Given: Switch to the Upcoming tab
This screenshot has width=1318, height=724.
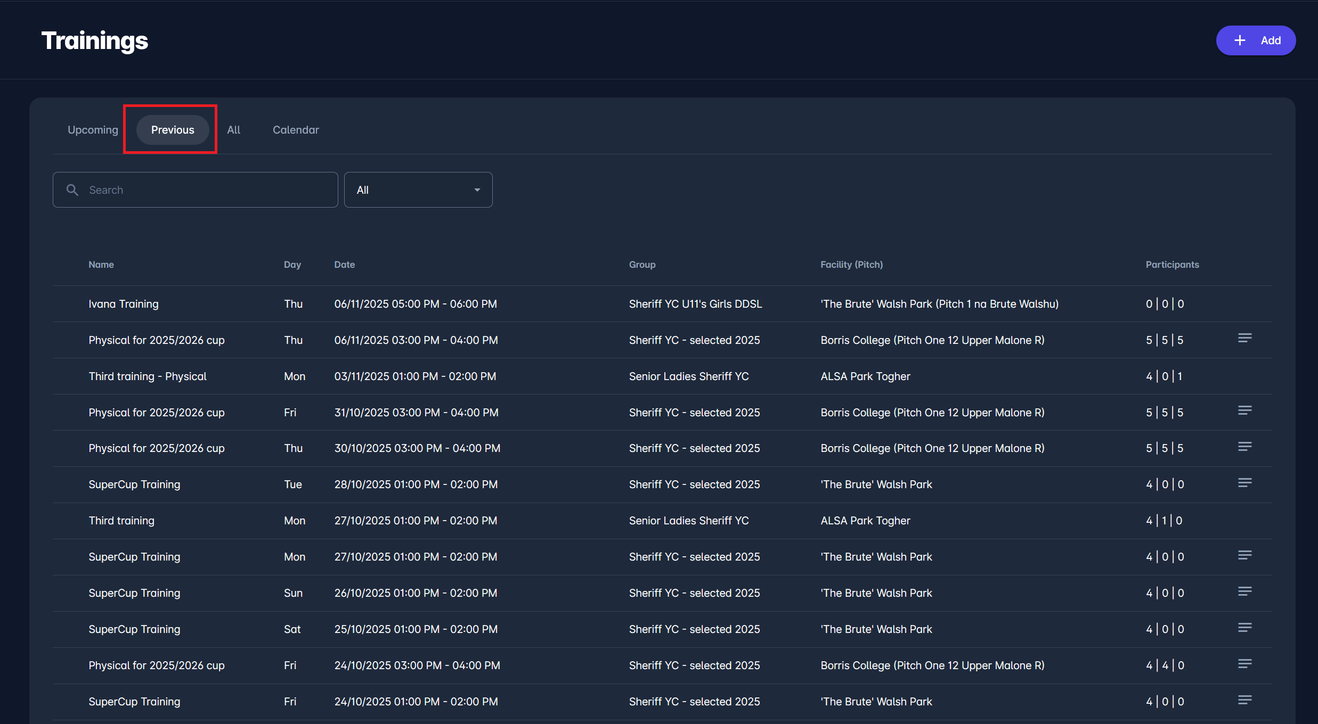Looking at the screenshot, I should [x=93, y=130].
